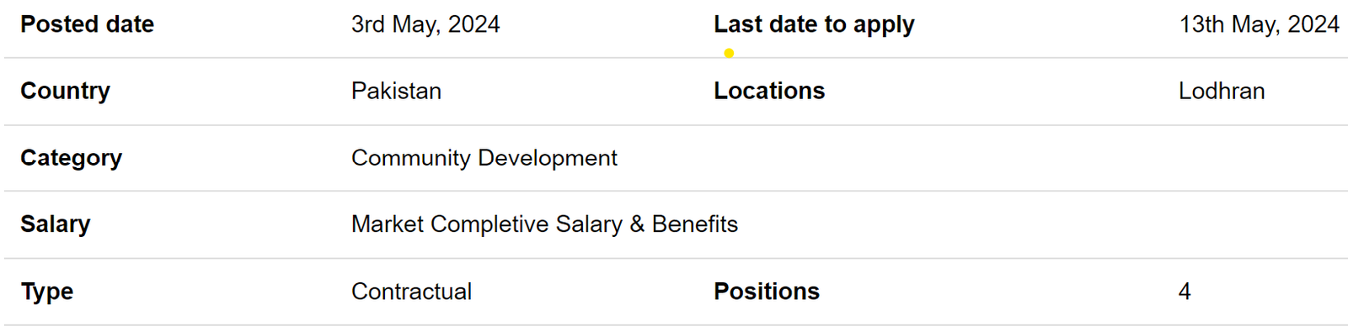Click the Last date to apply label

pos(814,25)
